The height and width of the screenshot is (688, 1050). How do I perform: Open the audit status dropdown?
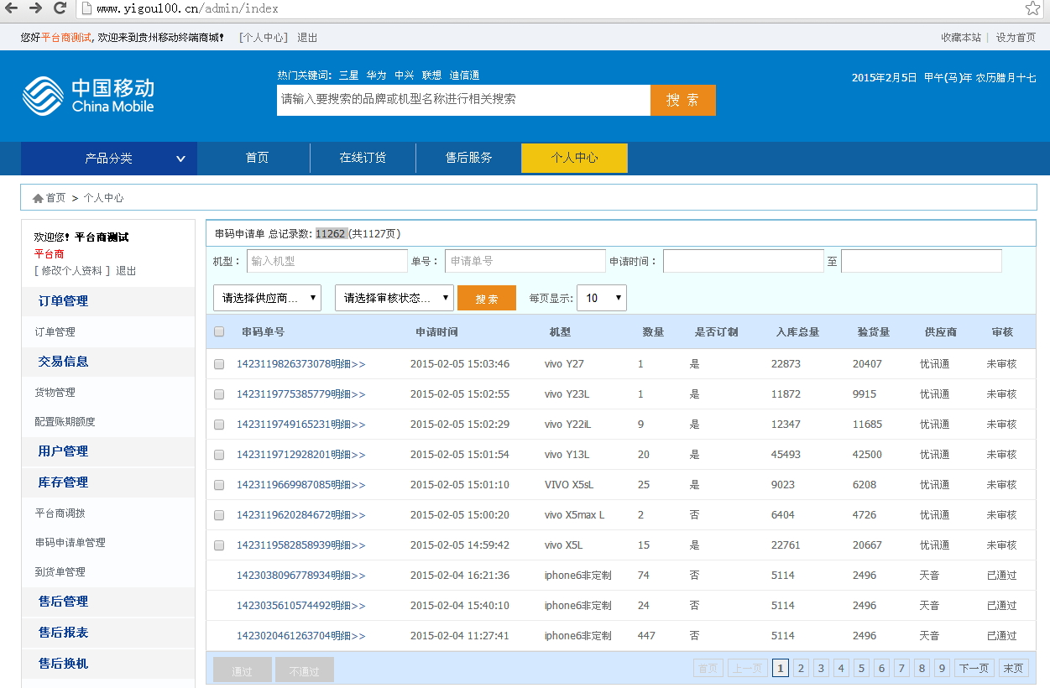tap(394, 298)
